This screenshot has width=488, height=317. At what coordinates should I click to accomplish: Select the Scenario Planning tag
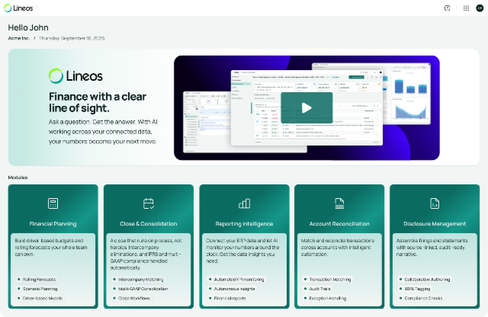coord(37,289)
